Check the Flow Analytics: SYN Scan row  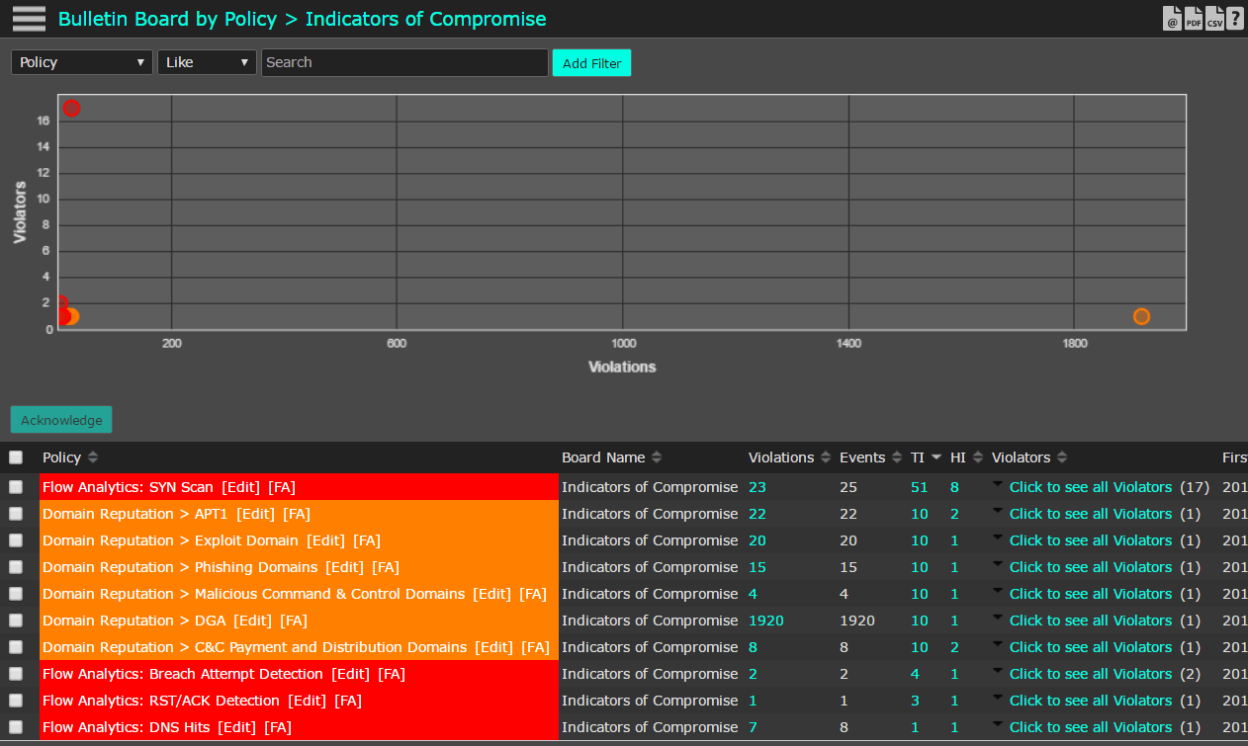click(16, 487)
